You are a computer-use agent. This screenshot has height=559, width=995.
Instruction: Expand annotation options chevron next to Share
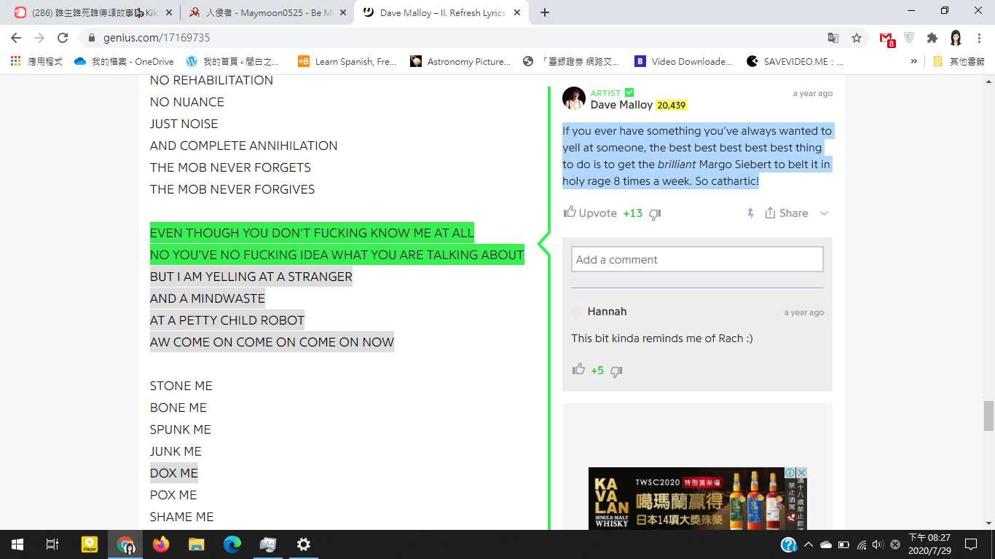[824, 213]
